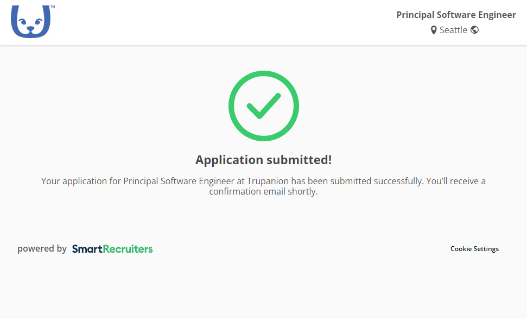Image resolution: width=527 pixels, height=319 pixels.
Task: Click the word "at" before Trupanion
Action: point(241,181)
